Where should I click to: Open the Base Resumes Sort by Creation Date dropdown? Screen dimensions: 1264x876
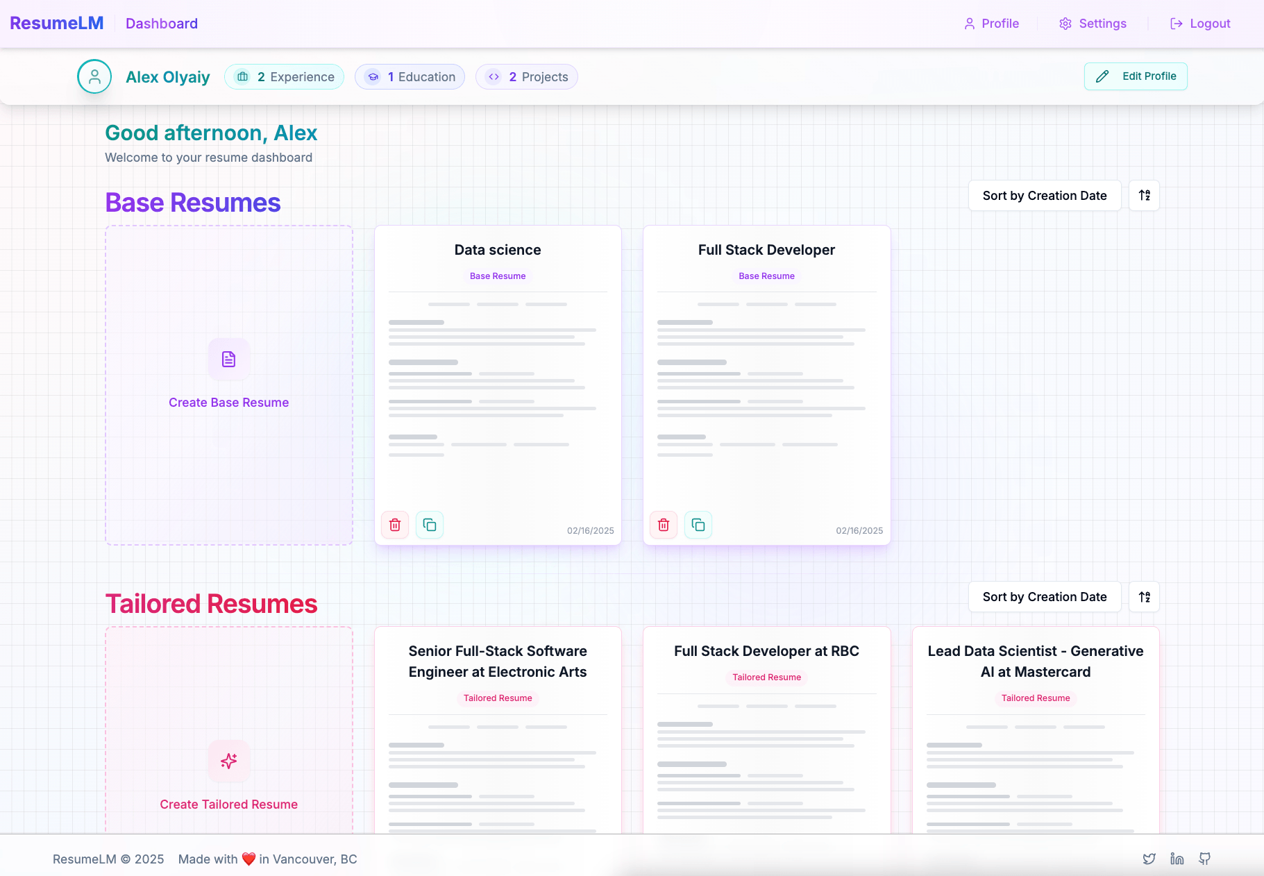click(1044, 195)
